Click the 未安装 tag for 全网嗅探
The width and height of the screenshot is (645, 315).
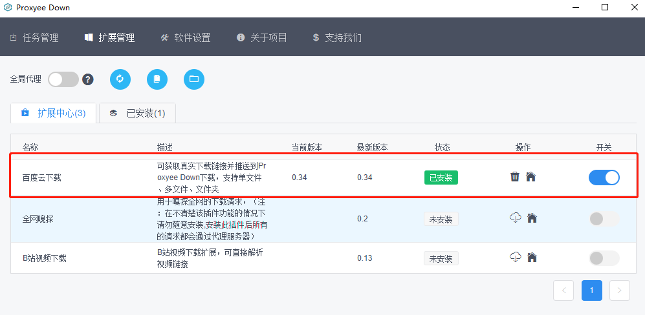point(441,219)
